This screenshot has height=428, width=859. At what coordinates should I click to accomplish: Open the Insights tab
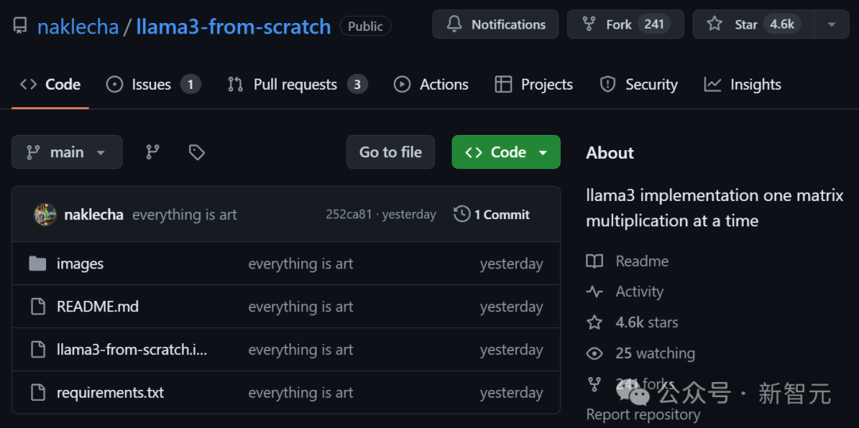tap(742, 85)
